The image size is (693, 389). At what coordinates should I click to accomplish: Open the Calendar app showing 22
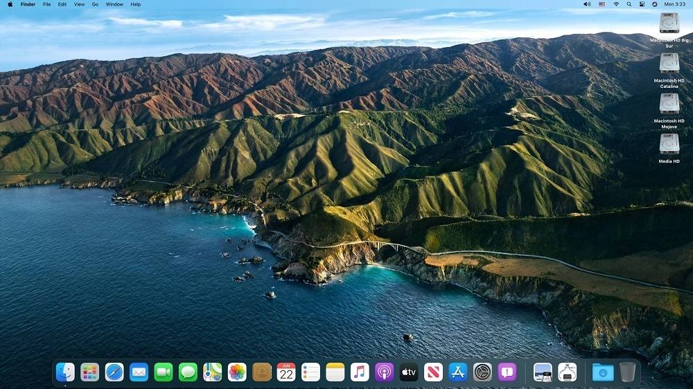pos(286,372)
